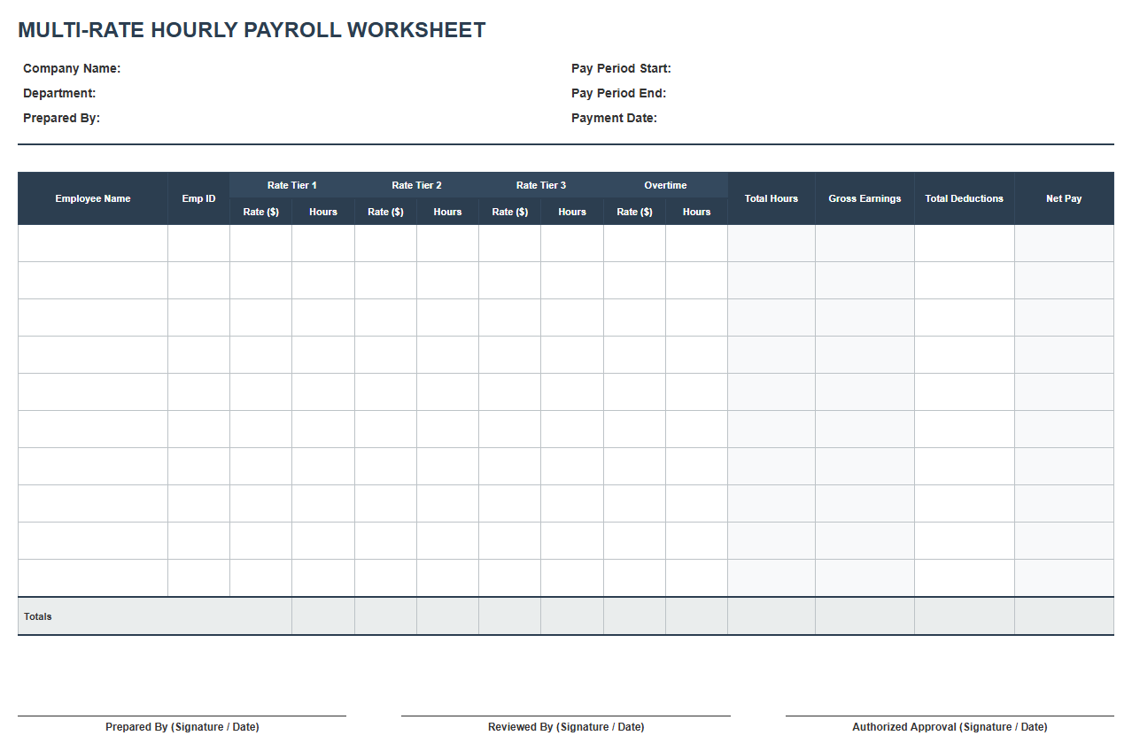Image resolution: width=1132 pixels, height=751 pixels.
Task: Click the Payment Date label
Action: (x=614, y=118)
